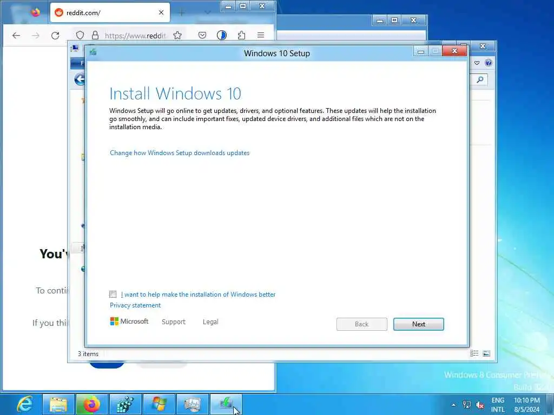Open Firefox from the taskbar
The width and height of the screenshot is (554, 415).
coord(92,404)
